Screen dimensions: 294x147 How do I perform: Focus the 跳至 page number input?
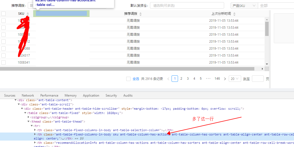pos(258,79)
